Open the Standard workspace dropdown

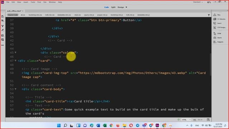[198, 2]
